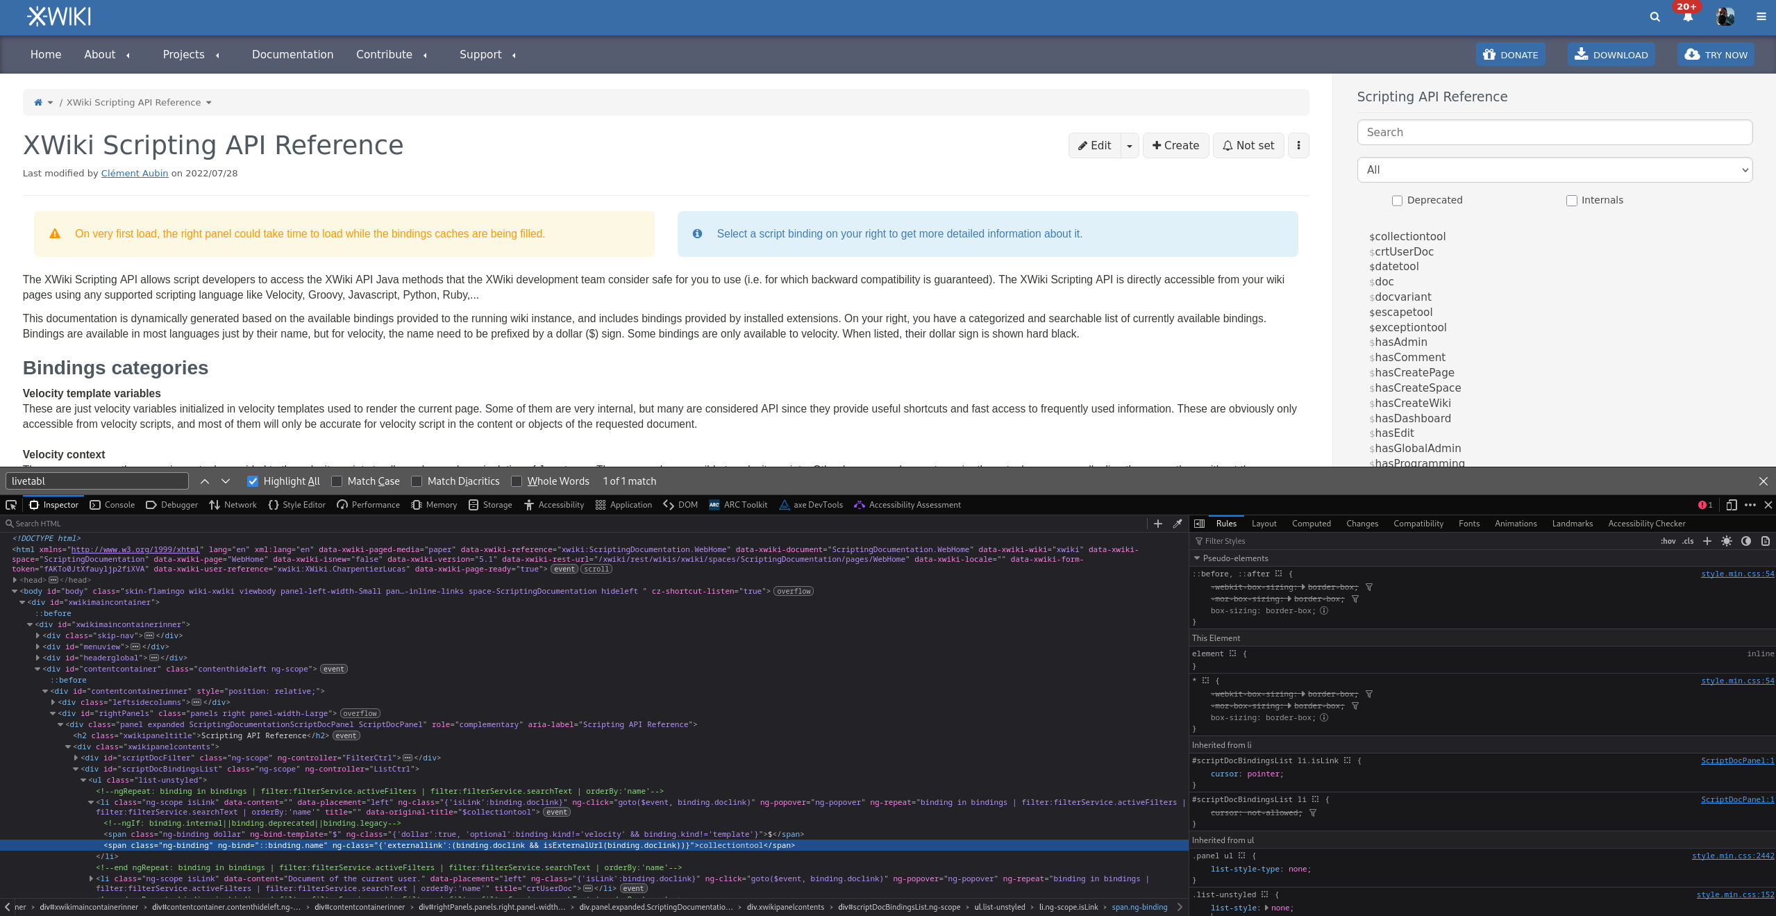Open Clément Aubin author link
Image resolution: width=1776 pixels, height=916 pixels.
(x=135, y=174)
